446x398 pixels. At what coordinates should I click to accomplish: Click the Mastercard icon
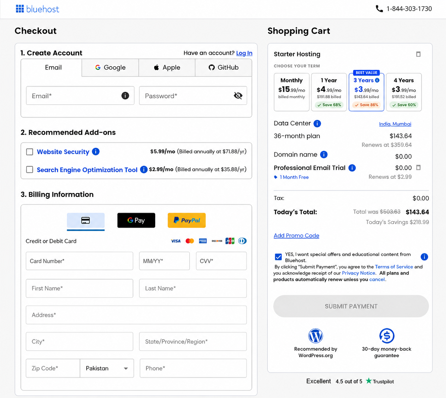[x=190, y=241]
